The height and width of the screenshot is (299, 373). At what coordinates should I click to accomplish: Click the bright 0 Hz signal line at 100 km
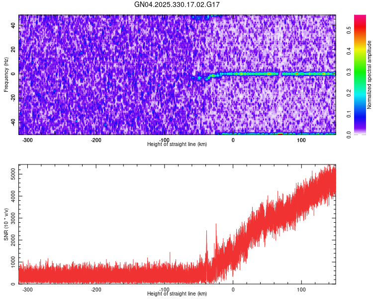(301, 74)
